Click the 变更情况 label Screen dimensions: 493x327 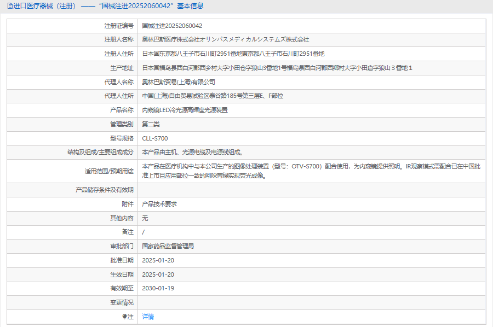tap(122, 302)
